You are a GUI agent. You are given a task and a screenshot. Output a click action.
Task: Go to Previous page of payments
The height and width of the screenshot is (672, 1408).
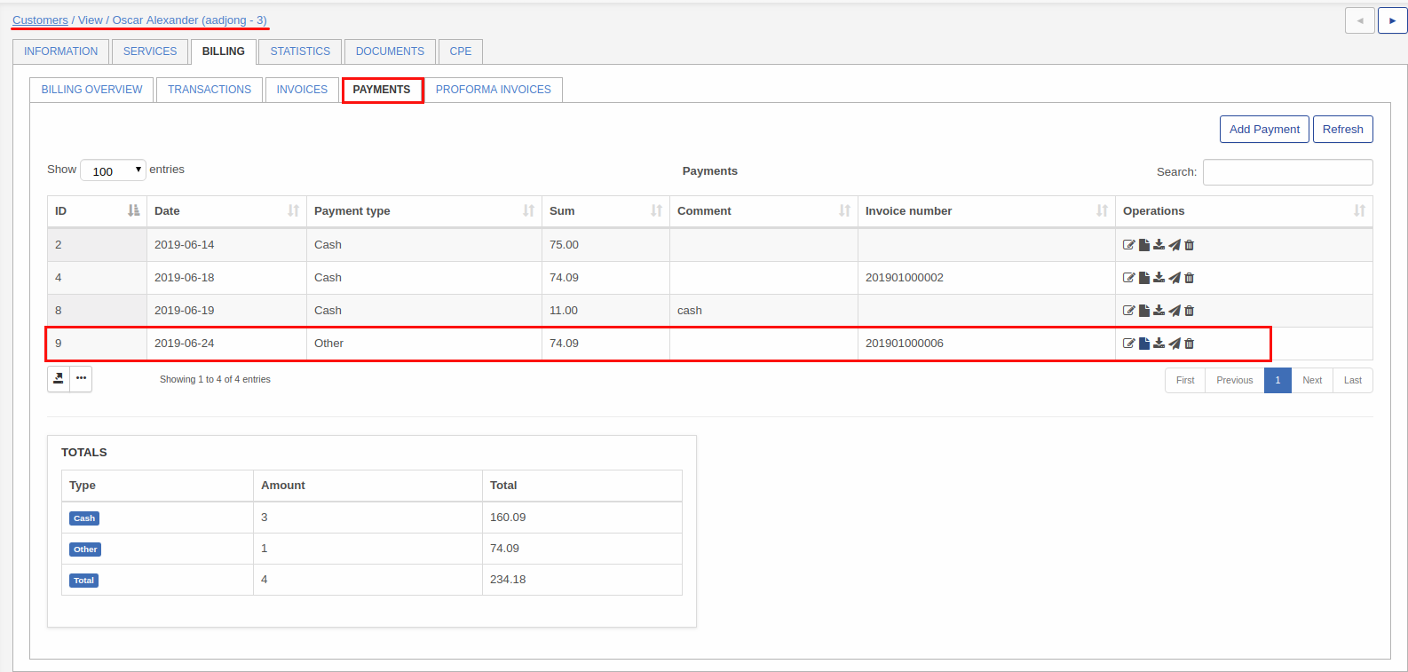pos(1235,380)
